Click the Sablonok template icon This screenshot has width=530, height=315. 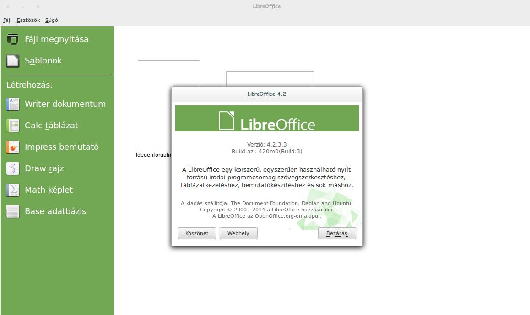(x=13, y=61)
